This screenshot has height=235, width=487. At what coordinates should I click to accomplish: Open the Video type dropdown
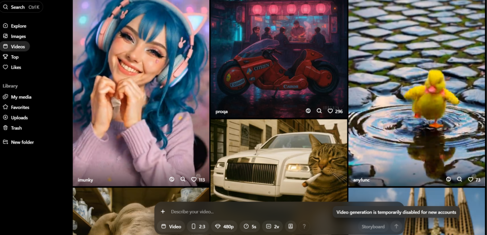click(171, 226)
